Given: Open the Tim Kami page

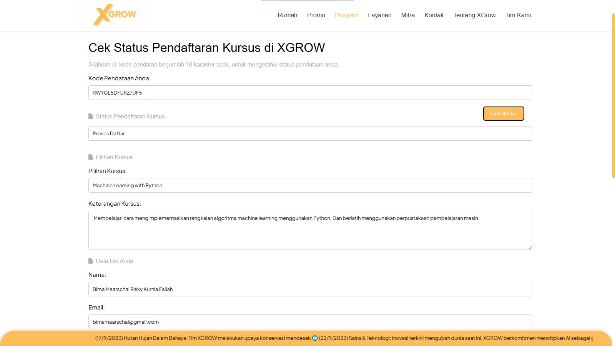Looking at the screenshot, I should 518,15.
